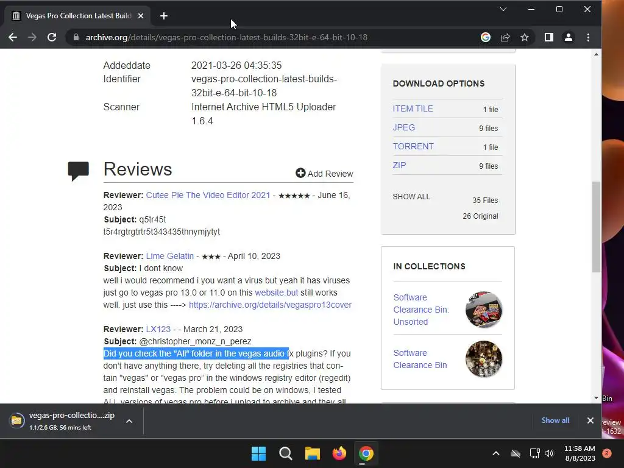This screenshot has height=468, width=624.
Task: Click the page vertical scrollbar thumb
Action: [x=596, y=227]
